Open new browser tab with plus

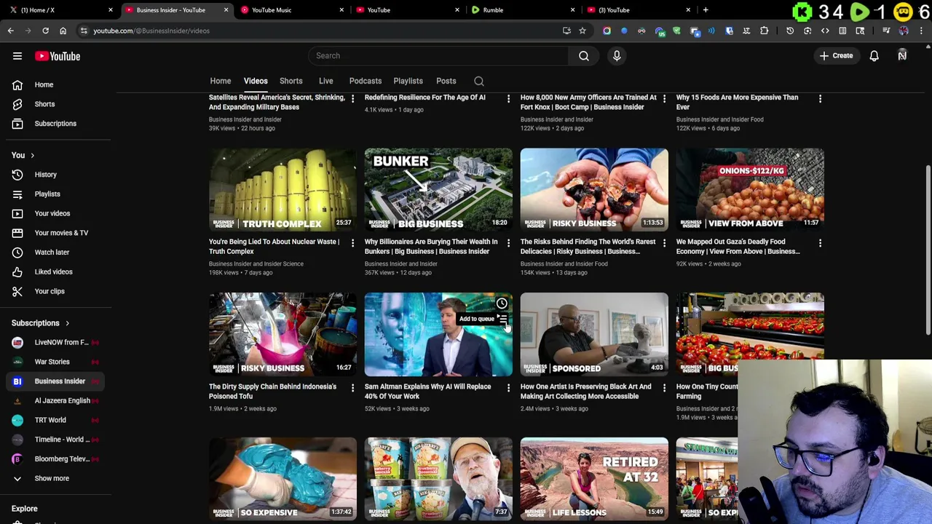705,10
